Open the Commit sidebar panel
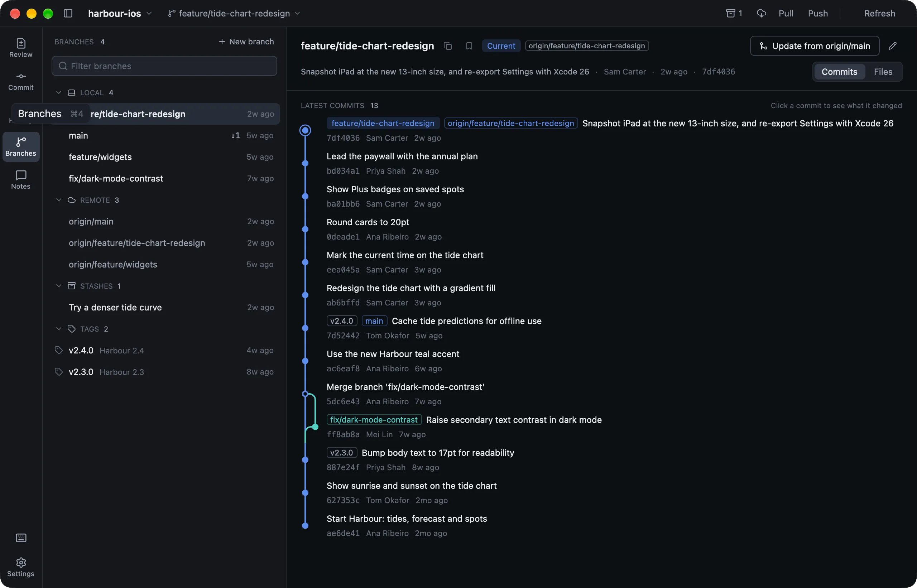This screenshot has height=588, width=917. (21, 81)
